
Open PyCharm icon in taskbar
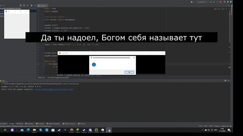(96, 130)
